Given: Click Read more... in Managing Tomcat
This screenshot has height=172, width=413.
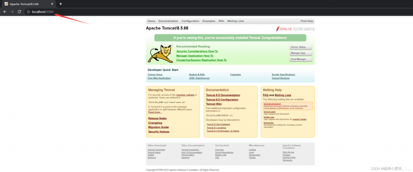Looking at the screenshot, I should pyautogui.click(x=155, y=112).
